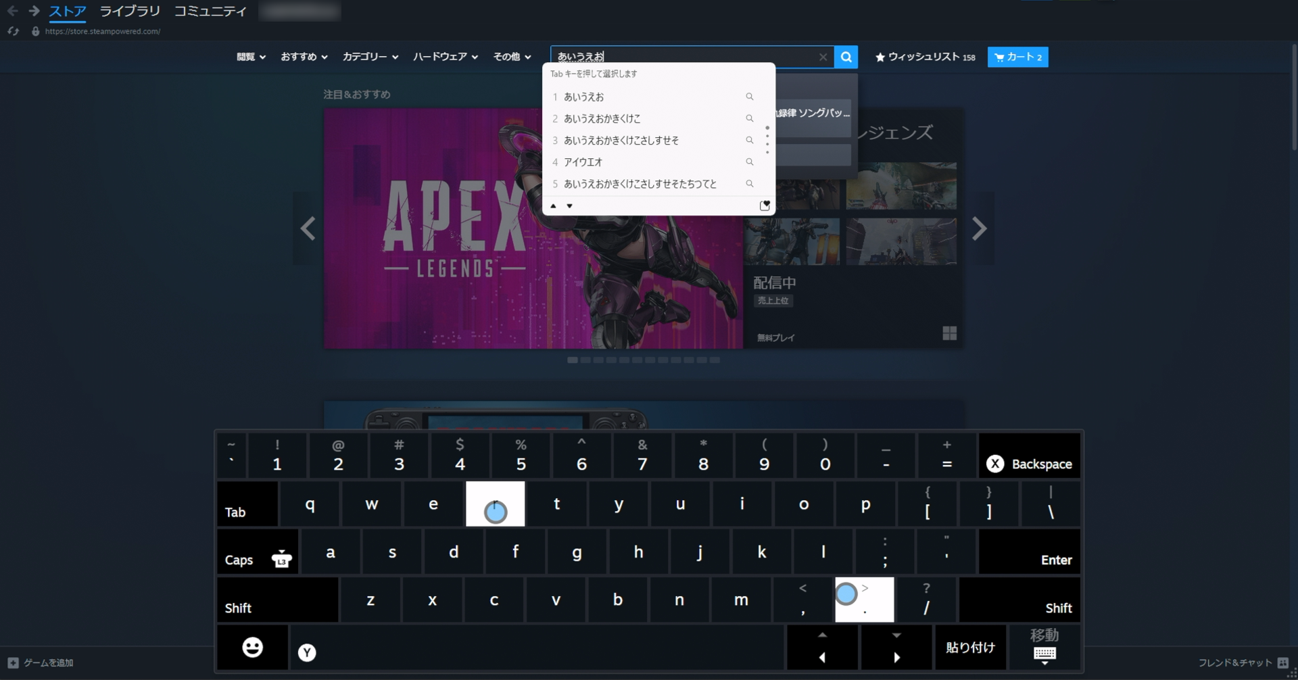This screenshot has width=1298, height=680.
Task: Open the Apex Legends featured banner
Action: pyautogui.click(x=533, y=228)
